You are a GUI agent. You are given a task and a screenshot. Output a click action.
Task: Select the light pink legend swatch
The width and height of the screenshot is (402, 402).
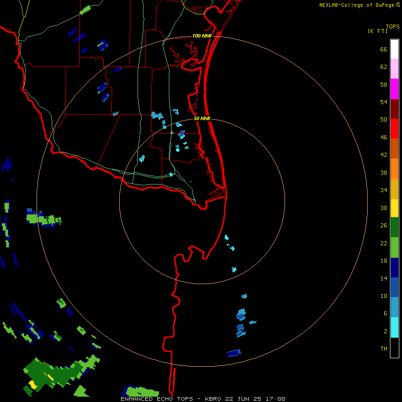coord(394,68)
